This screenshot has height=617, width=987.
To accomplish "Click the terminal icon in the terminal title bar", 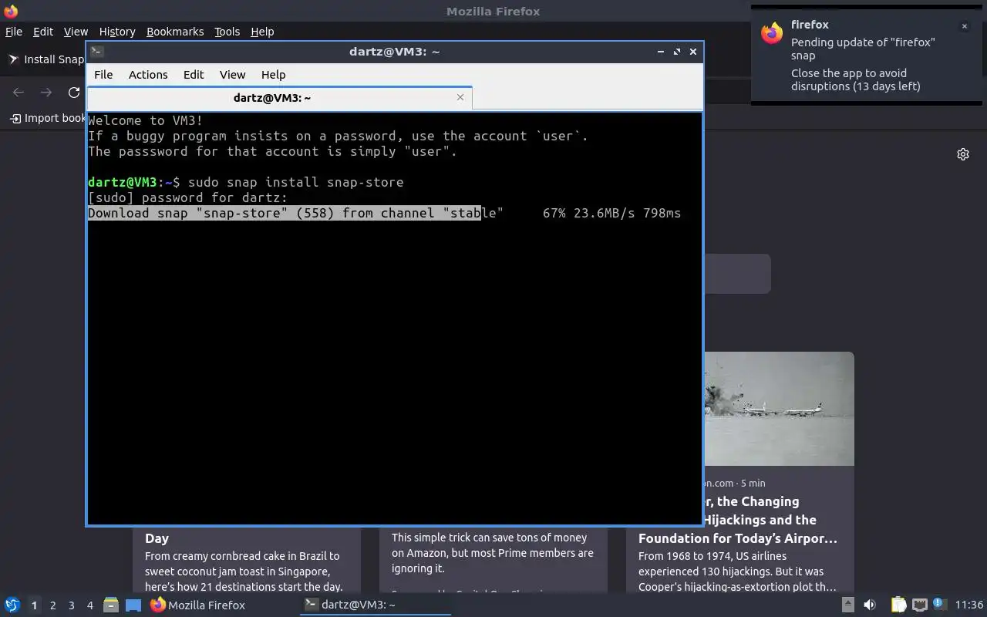I will pyautogui.click(x=96, y=52).
